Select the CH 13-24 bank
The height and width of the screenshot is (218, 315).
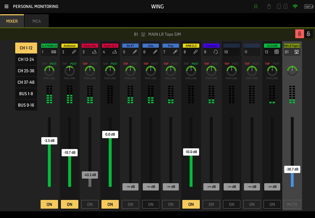tap(26, 59)
